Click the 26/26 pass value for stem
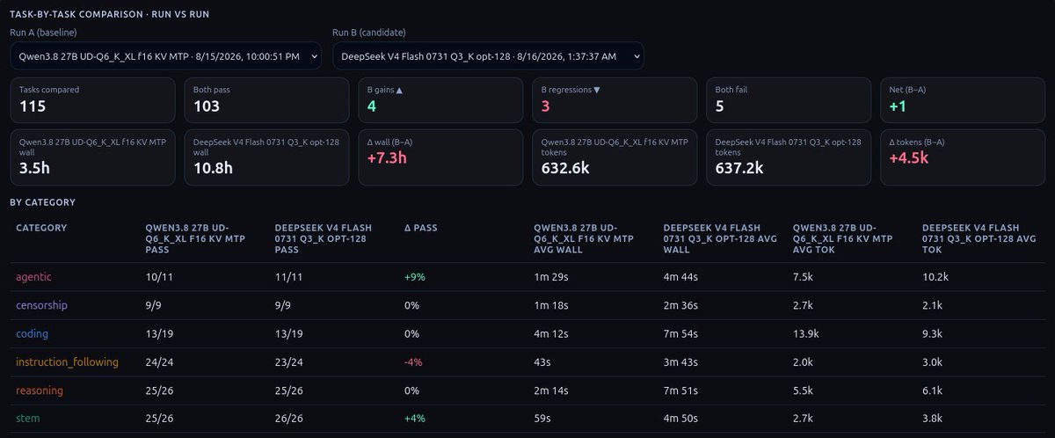1055x438 pixels. (290, 419)
